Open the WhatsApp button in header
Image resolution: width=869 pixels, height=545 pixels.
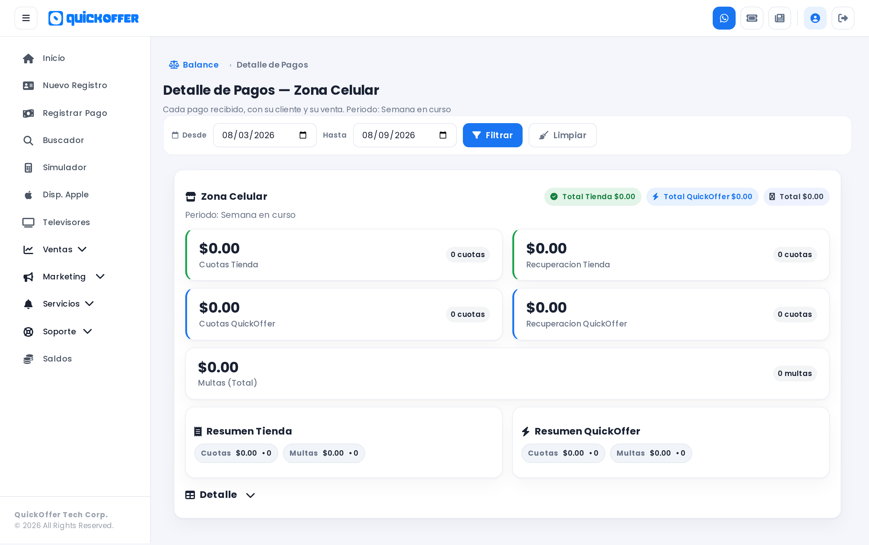tap(724, 18)
